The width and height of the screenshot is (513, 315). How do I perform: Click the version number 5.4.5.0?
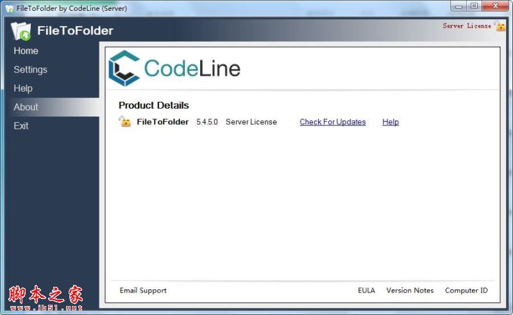(x=207, y=122)
